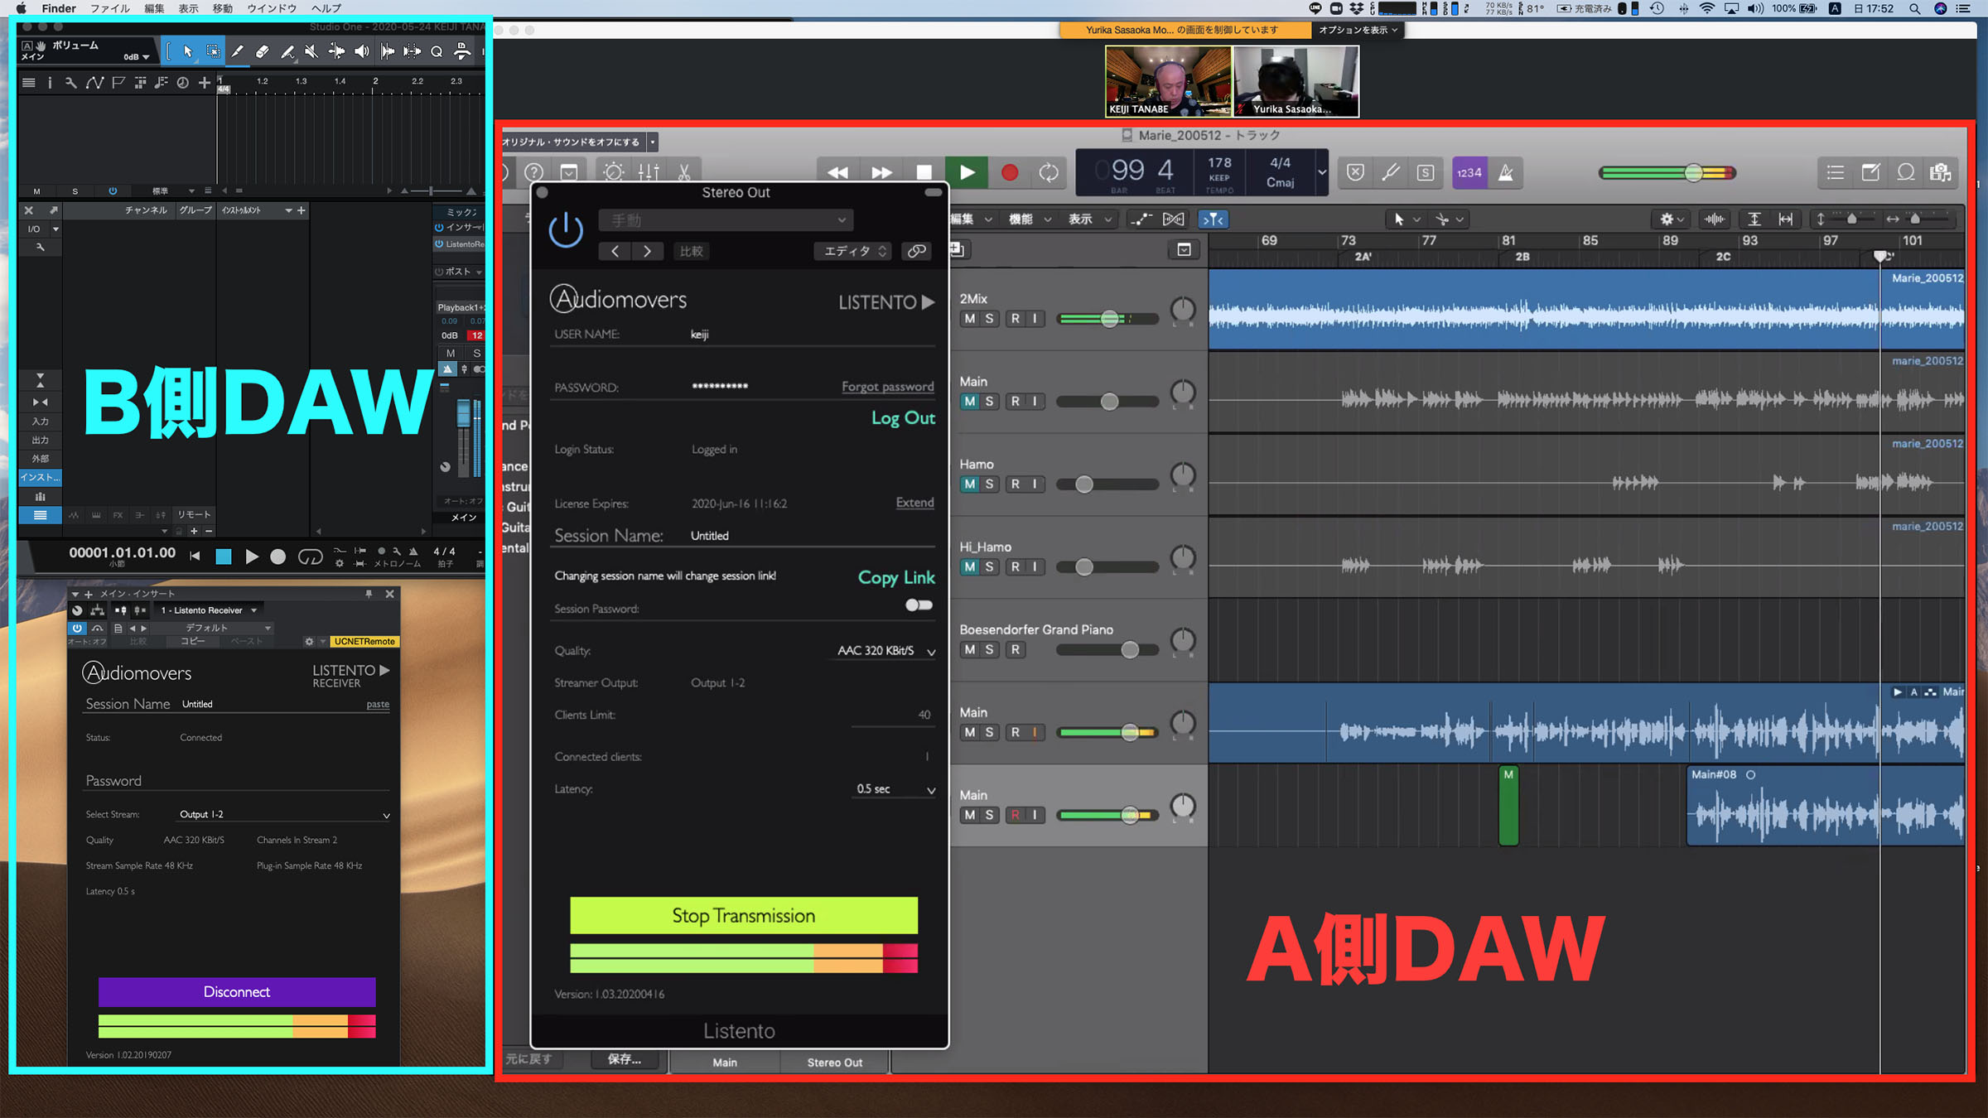Viewport: 1988px width, 1118px height.
Task: Click the Disconnect button in Listento Receiver
Action: [237, 992]
